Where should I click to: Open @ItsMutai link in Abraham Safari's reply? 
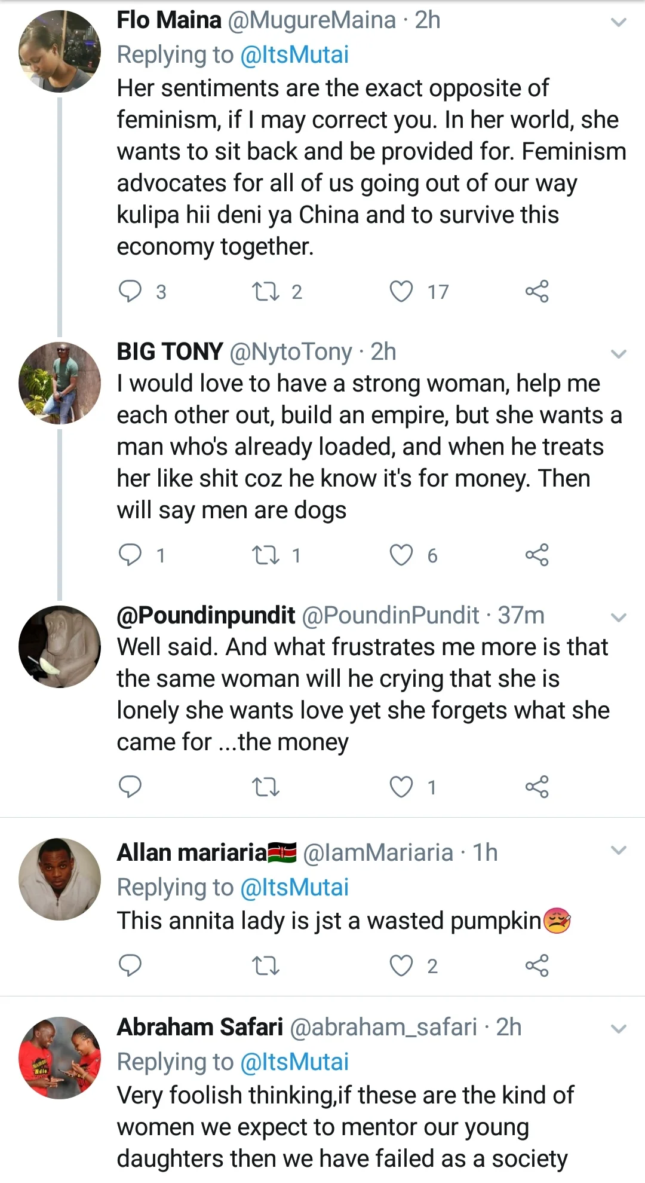pos(294,1062)
